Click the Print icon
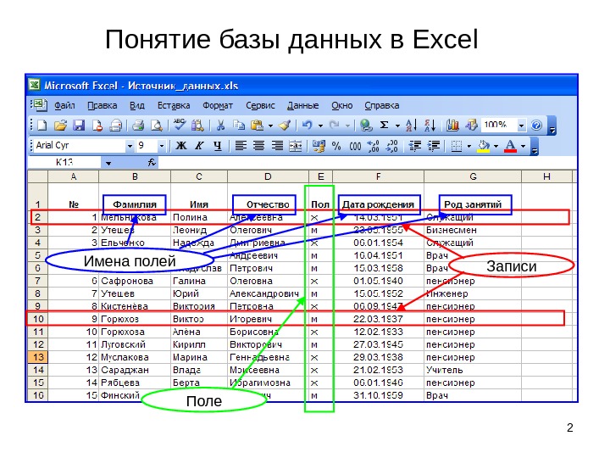 tap(138, 126)
